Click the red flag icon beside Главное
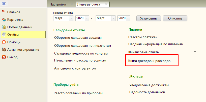206x102 pixels. pos(4,12)
